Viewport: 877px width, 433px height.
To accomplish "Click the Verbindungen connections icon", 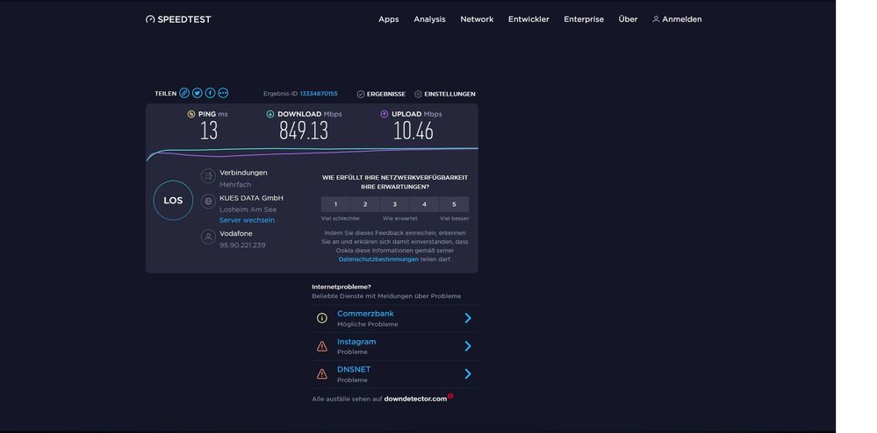I will click(208, 176).
